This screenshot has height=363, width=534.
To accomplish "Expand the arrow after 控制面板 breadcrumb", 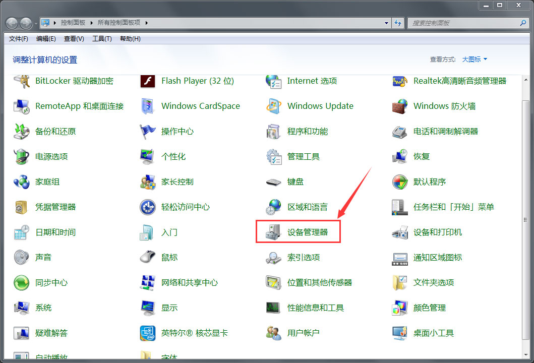I will [89, 23].
